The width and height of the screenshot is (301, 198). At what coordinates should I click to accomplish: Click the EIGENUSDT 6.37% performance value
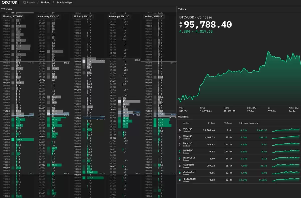[244, 158]
